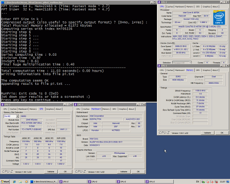The height and width of the screenshot is (184, 230).
Task: Select the Memory tab in the Memory window
Action: point(190,70)
